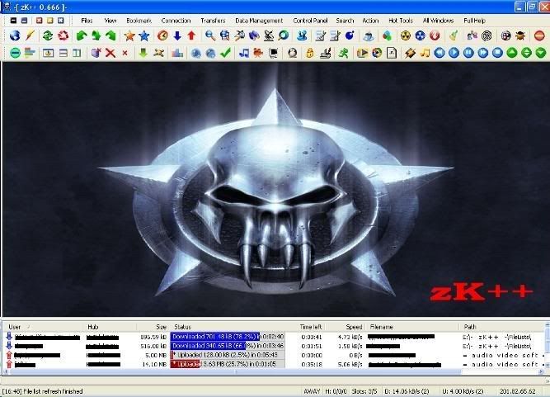Click the green volume down triangle button
Viewport: 550px width, 397px height.
pos(541,53)
